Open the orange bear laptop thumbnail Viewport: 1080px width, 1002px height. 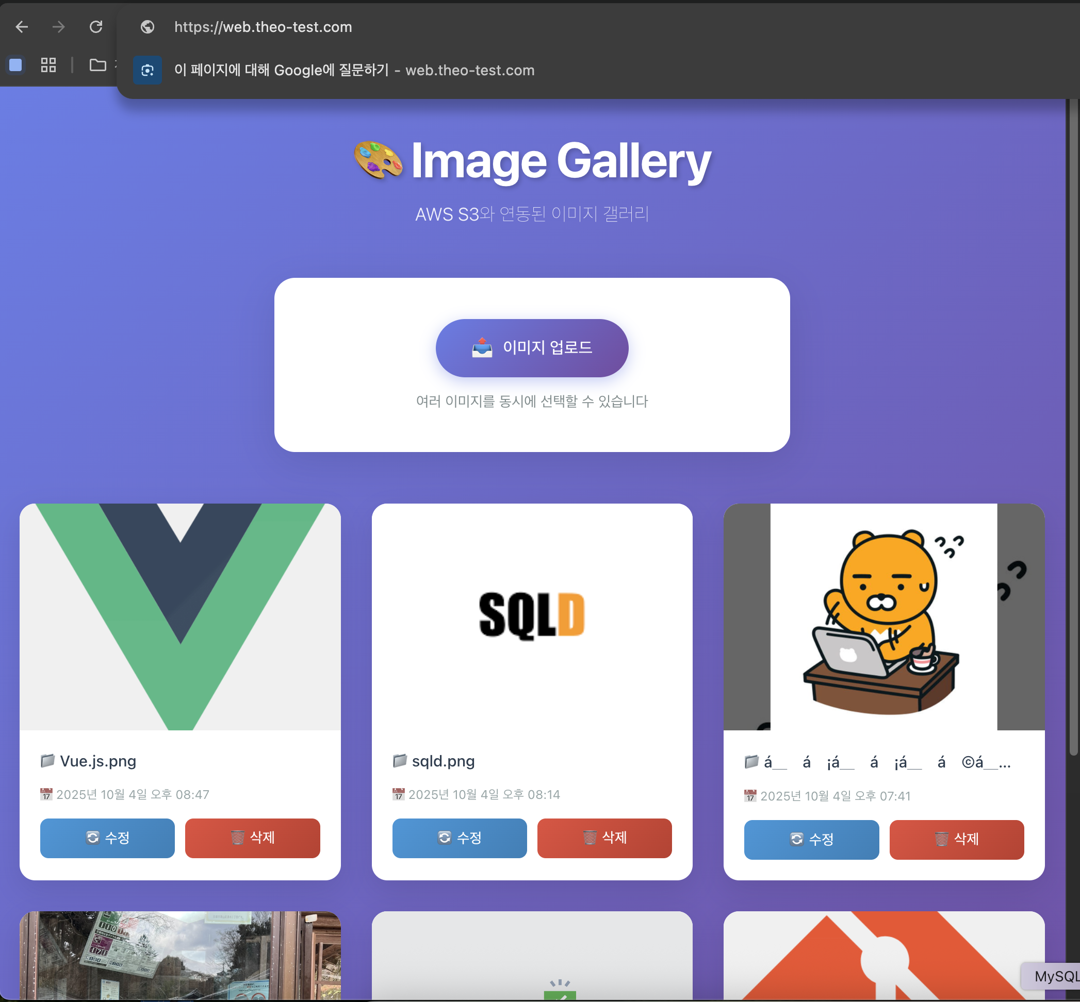tap(883, 616)
